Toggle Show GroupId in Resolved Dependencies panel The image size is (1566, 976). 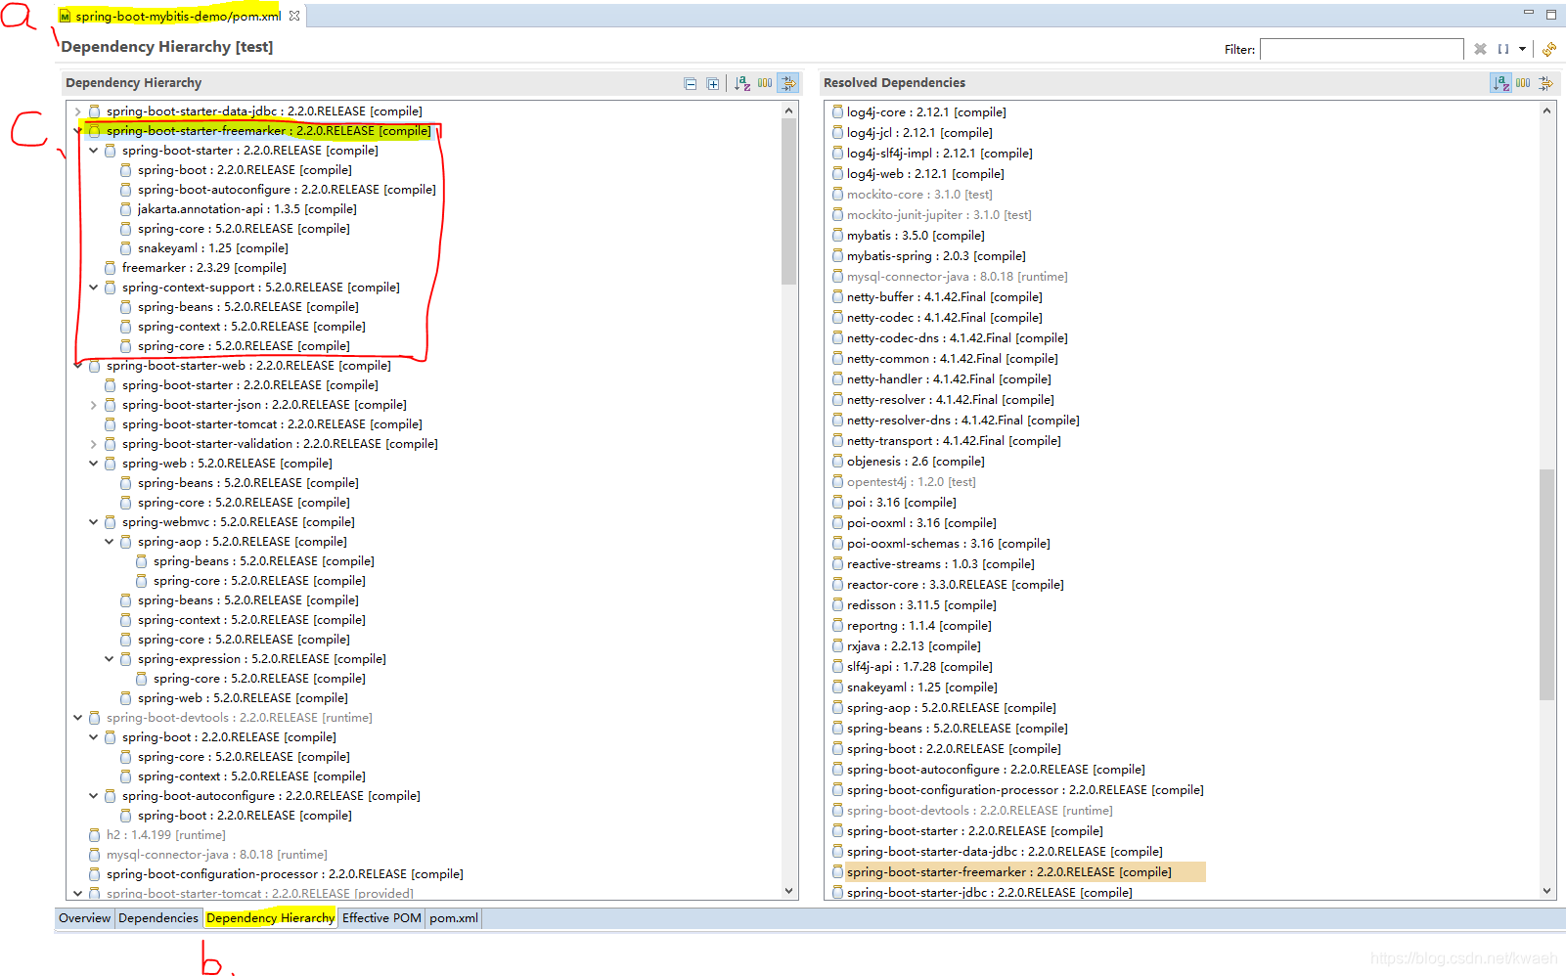(x=1523, y=83)
